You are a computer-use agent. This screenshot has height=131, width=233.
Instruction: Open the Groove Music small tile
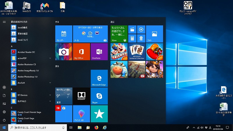(x=141, y=29)
